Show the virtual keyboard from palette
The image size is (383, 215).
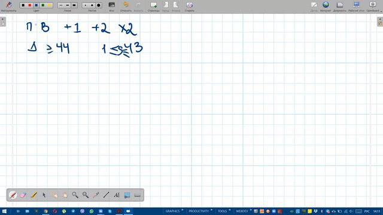(x=137, y=195)
